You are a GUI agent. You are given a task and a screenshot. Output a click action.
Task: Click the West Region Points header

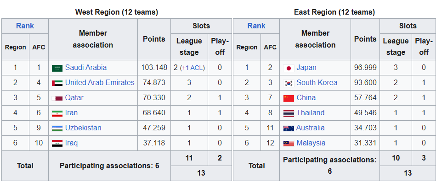click(x=154, y=39)
